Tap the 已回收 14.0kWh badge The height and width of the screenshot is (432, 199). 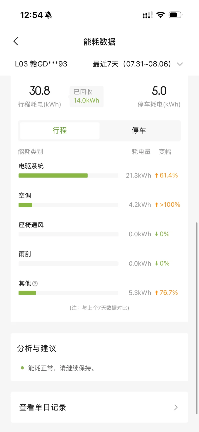(86, 96)
